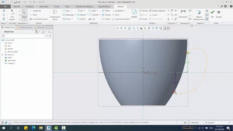This screenshot has width=233, height=131.
Task: Select RIGHT datum plane in tree
Action: 9,43
